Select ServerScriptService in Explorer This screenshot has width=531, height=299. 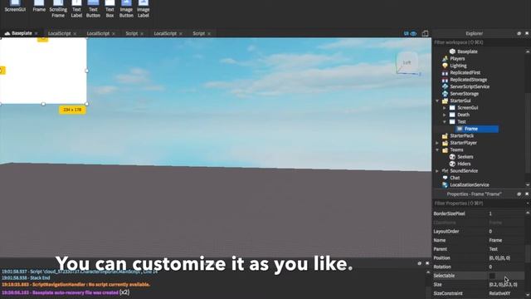click(470, 86)
